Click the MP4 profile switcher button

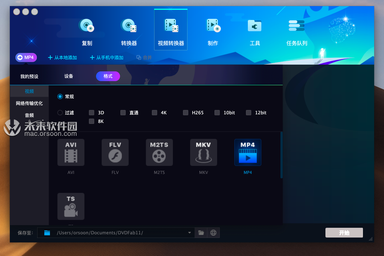pos(26,57)
